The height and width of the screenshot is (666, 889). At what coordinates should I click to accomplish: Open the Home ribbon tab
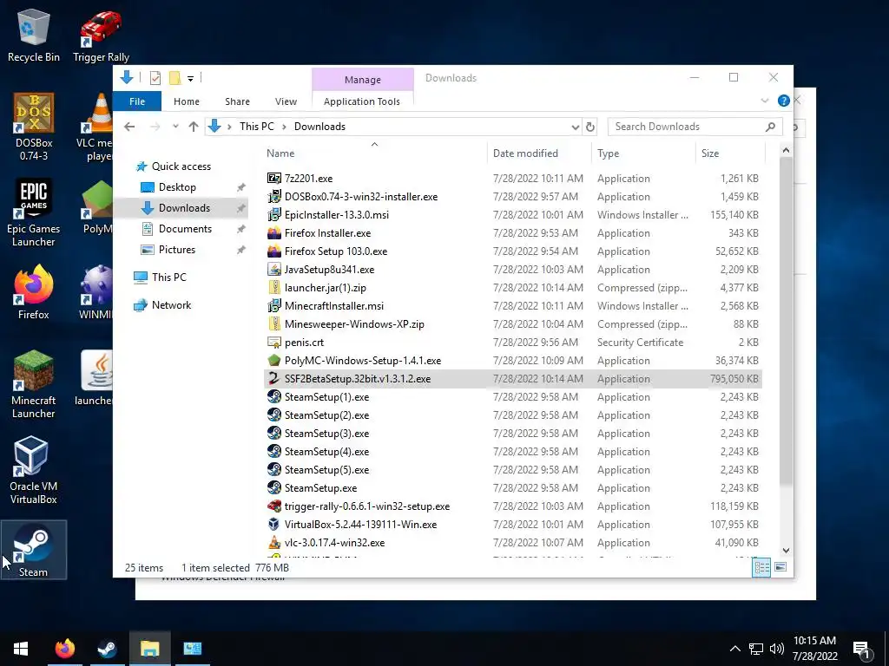pos(187,101)
